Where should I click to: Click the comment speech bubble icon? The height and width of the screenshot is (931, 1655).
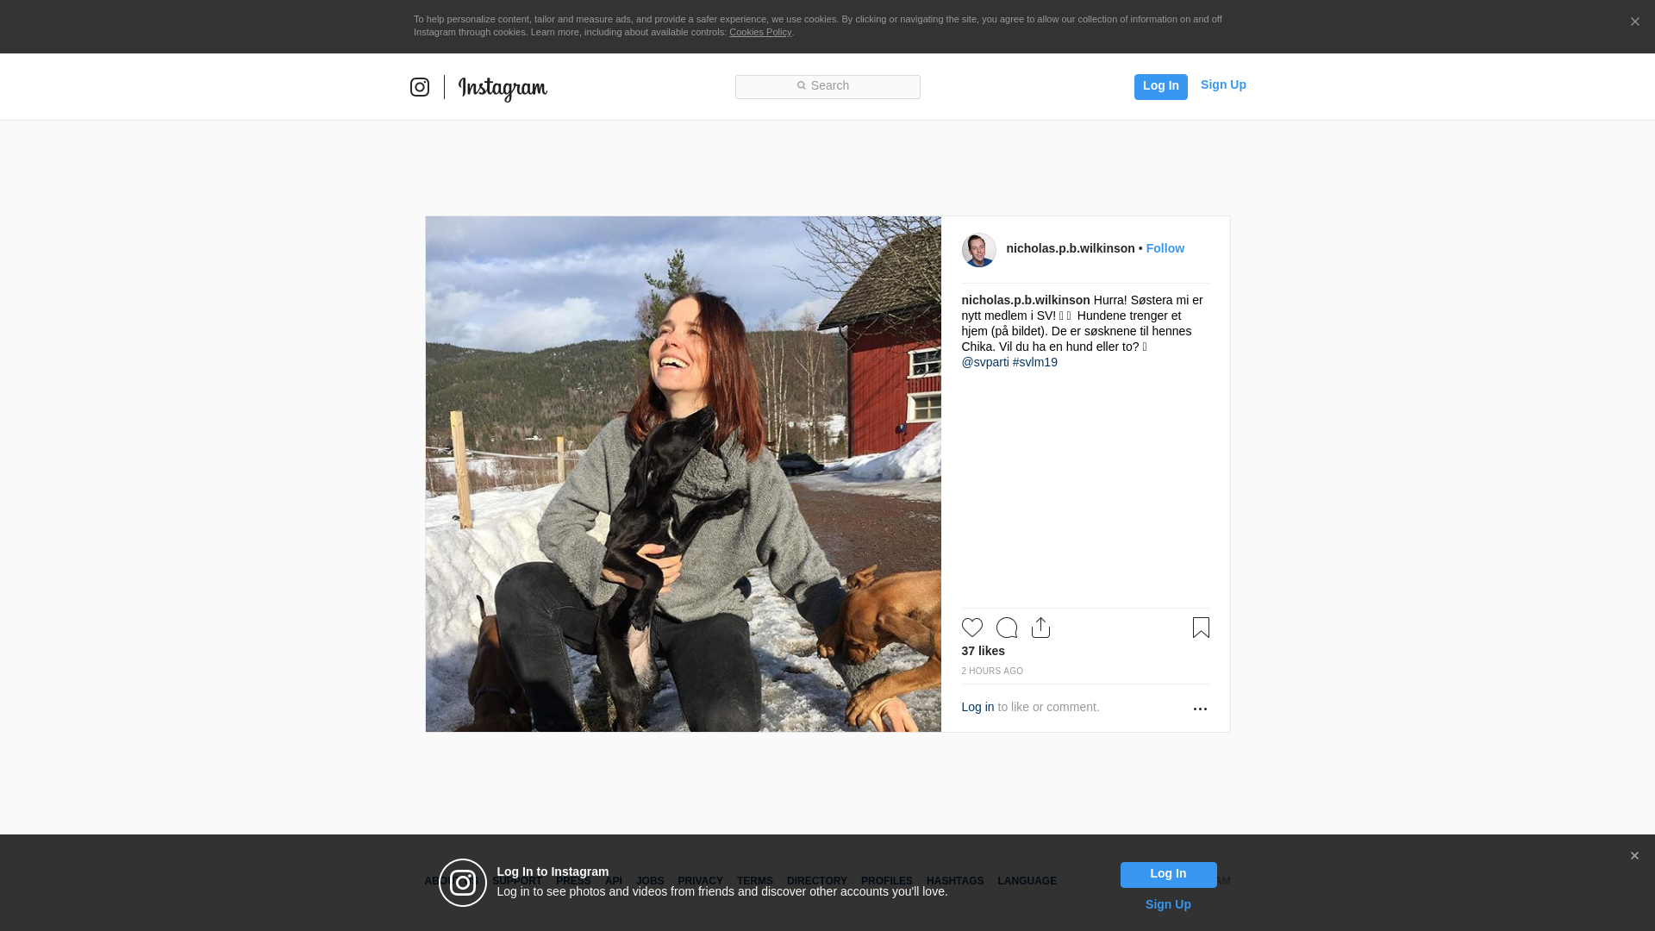(1006, 628)
